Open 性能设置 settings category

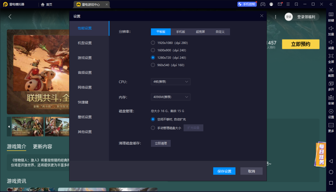[89, 28]
